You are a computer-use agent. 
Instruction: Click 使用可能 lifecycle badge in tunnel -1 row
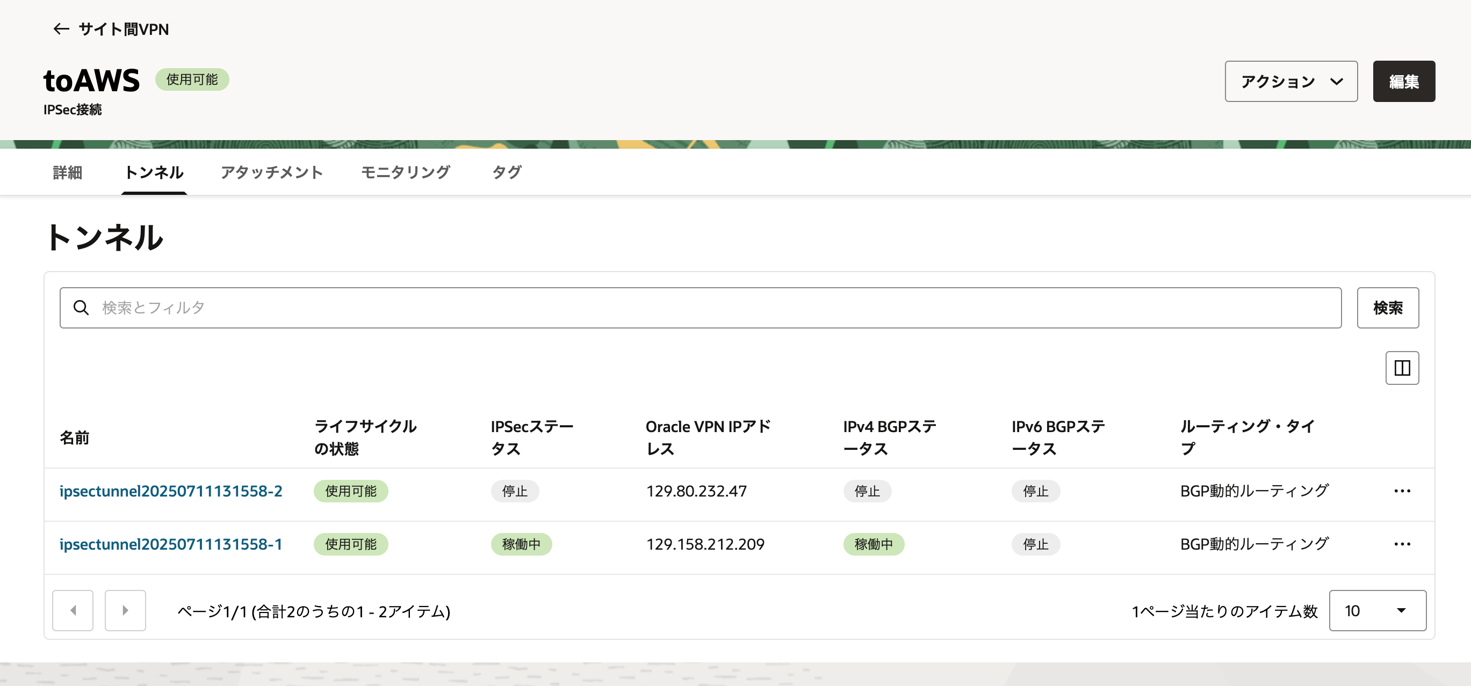(x=351, y=544)
